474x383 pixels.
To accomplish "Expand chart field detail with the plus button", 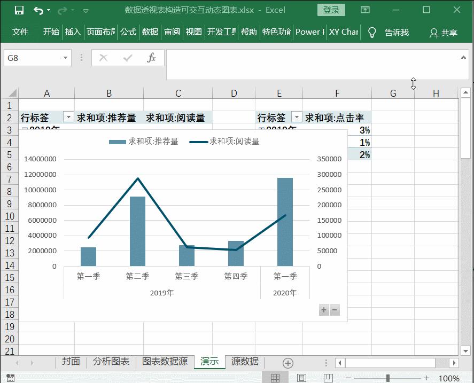I will coord(324,310).
